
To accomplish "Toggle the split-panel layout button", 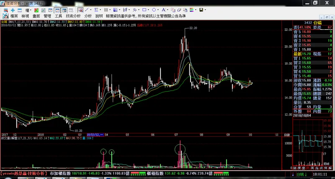I will pyautogui.click(x=64, y=10).
